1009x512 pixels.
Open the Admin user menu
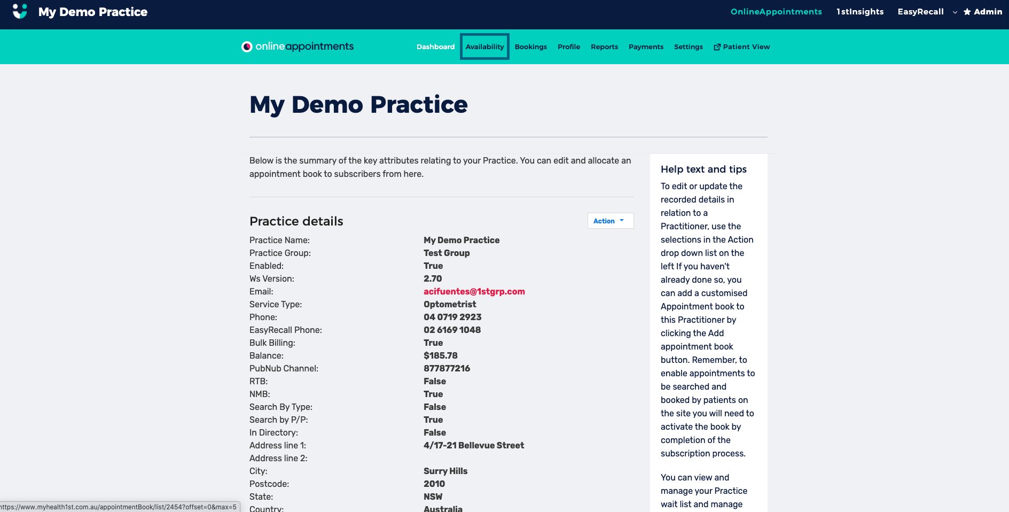pos(988,12)
